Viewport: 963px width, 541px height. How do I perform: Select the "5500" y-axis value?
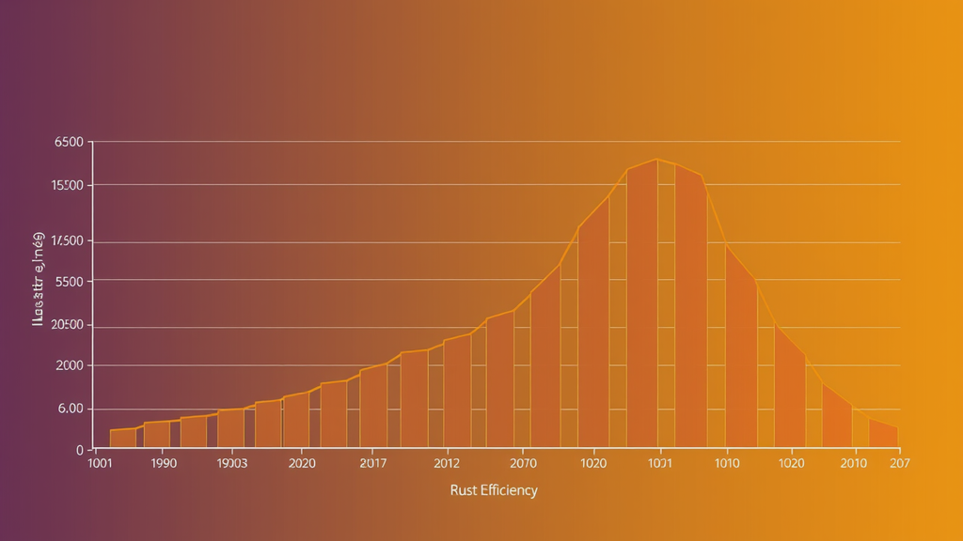pyautogui.click(x=70, y=282)
